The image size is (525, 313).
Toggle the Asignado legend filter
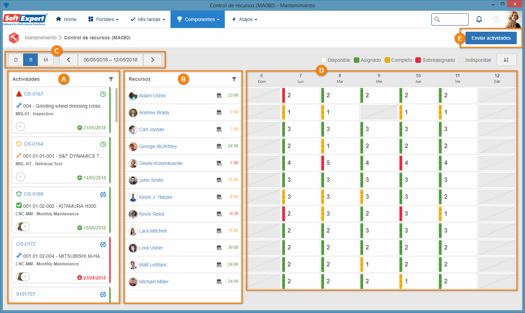click(x=367, y=60)
